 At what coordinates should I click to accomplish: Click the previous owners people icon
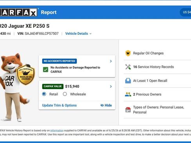[128, 94]
